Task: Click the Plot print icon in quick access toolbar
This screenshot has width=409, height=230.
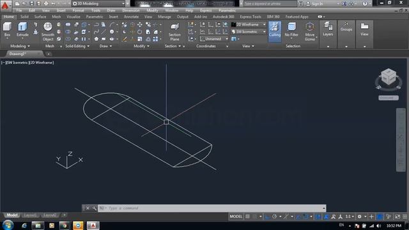Action: [46, 4]
